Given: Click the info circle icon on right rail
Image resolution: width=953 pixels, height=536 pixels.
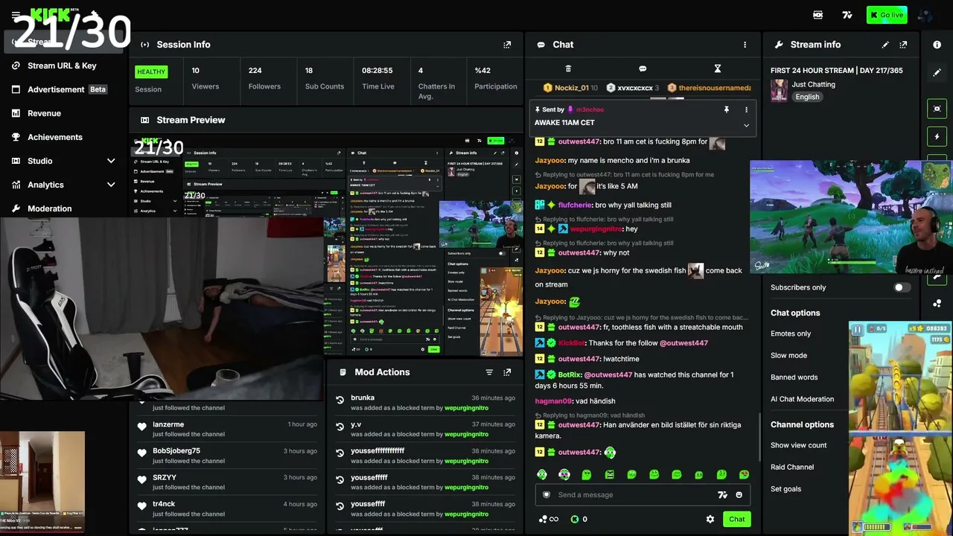Looking at the screenshot, I should [937, 45].
